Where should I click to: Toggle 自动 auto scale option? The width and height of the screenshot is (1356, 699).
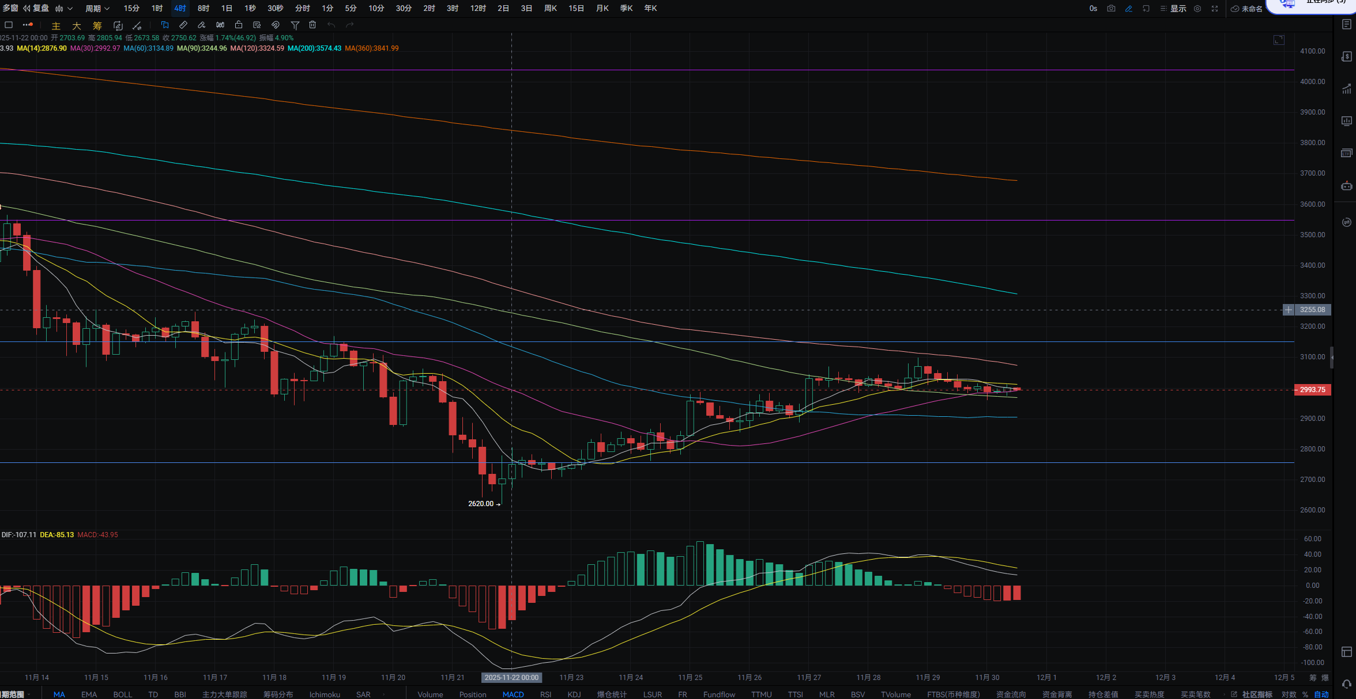point(1321,694)
